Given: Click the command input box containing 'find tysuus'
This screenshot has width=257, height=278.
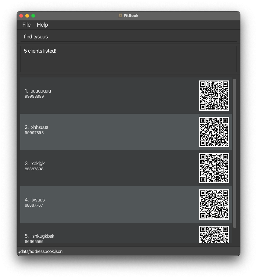Looking at the screenshot, I should click(x=128, y=37).
